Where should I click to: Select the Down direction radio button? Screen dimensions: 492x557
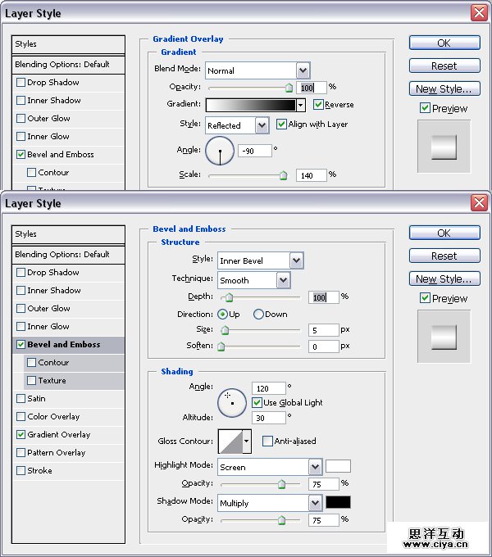point(259,314)
